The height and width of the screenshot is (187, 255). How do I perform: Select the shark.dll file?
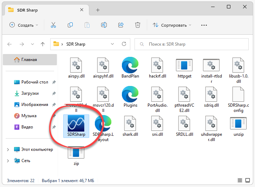[x=130, y=126]
